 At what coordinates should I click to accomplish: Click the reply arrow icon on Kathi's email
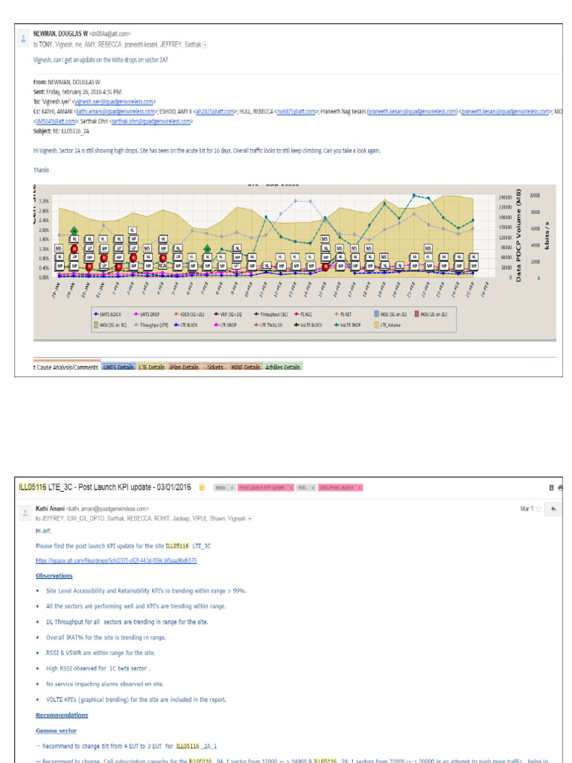[x=553, y=509]
